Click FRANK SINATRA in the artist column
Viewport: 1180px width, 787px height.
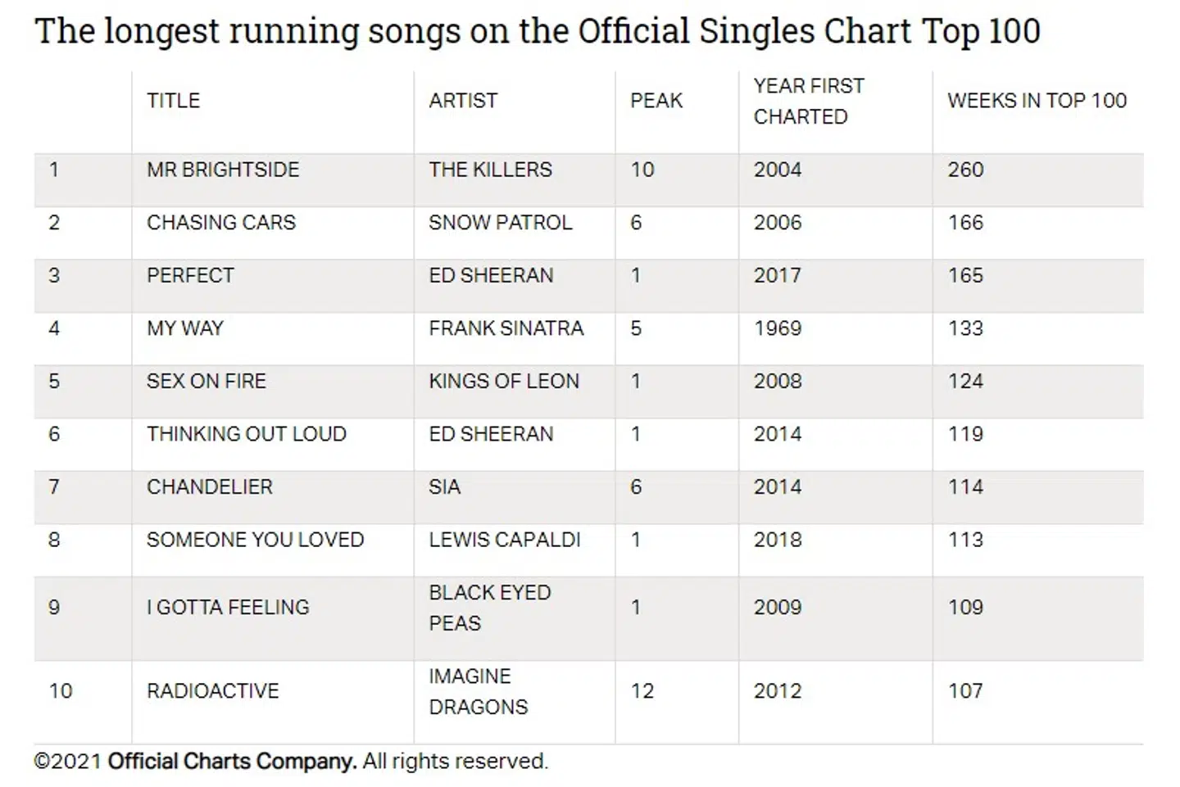[x=506, y=328]
